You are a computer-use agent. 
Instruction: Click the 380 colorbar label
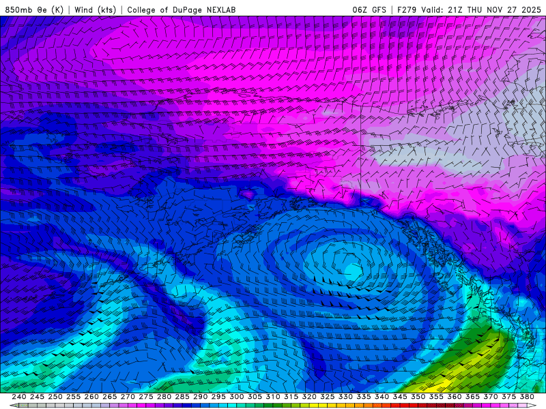(527, 397)
